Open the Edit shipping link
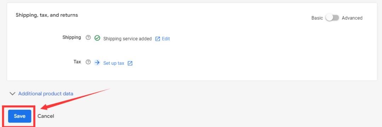The width and height of the screenshot is (382, 127). pyautogui.click(x=166, y=39)
